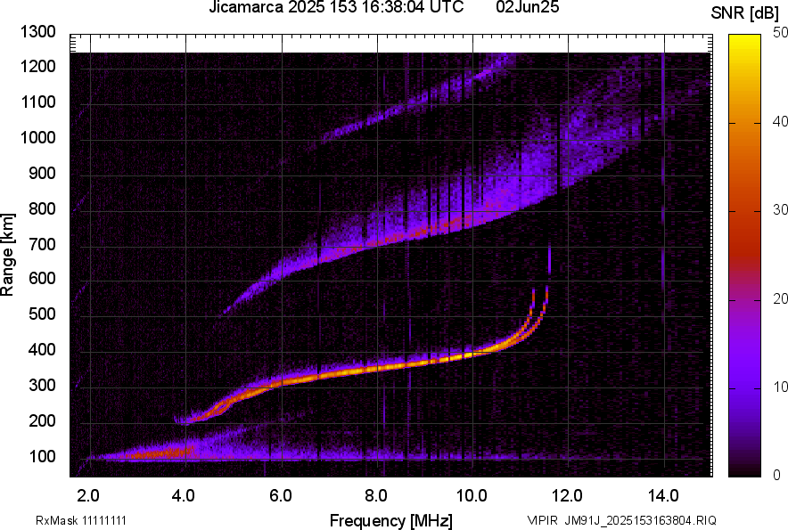This screenshot has width=788, height=530.
Task: Click the 'SNR [dB]' colorbar title
Action: 745,13
